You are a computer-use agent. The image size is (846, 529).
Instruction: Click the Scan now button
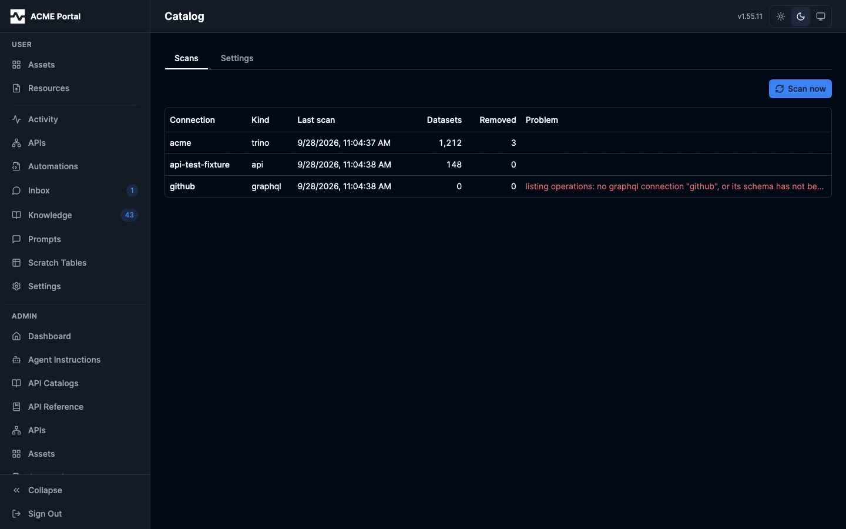point(800,89)
